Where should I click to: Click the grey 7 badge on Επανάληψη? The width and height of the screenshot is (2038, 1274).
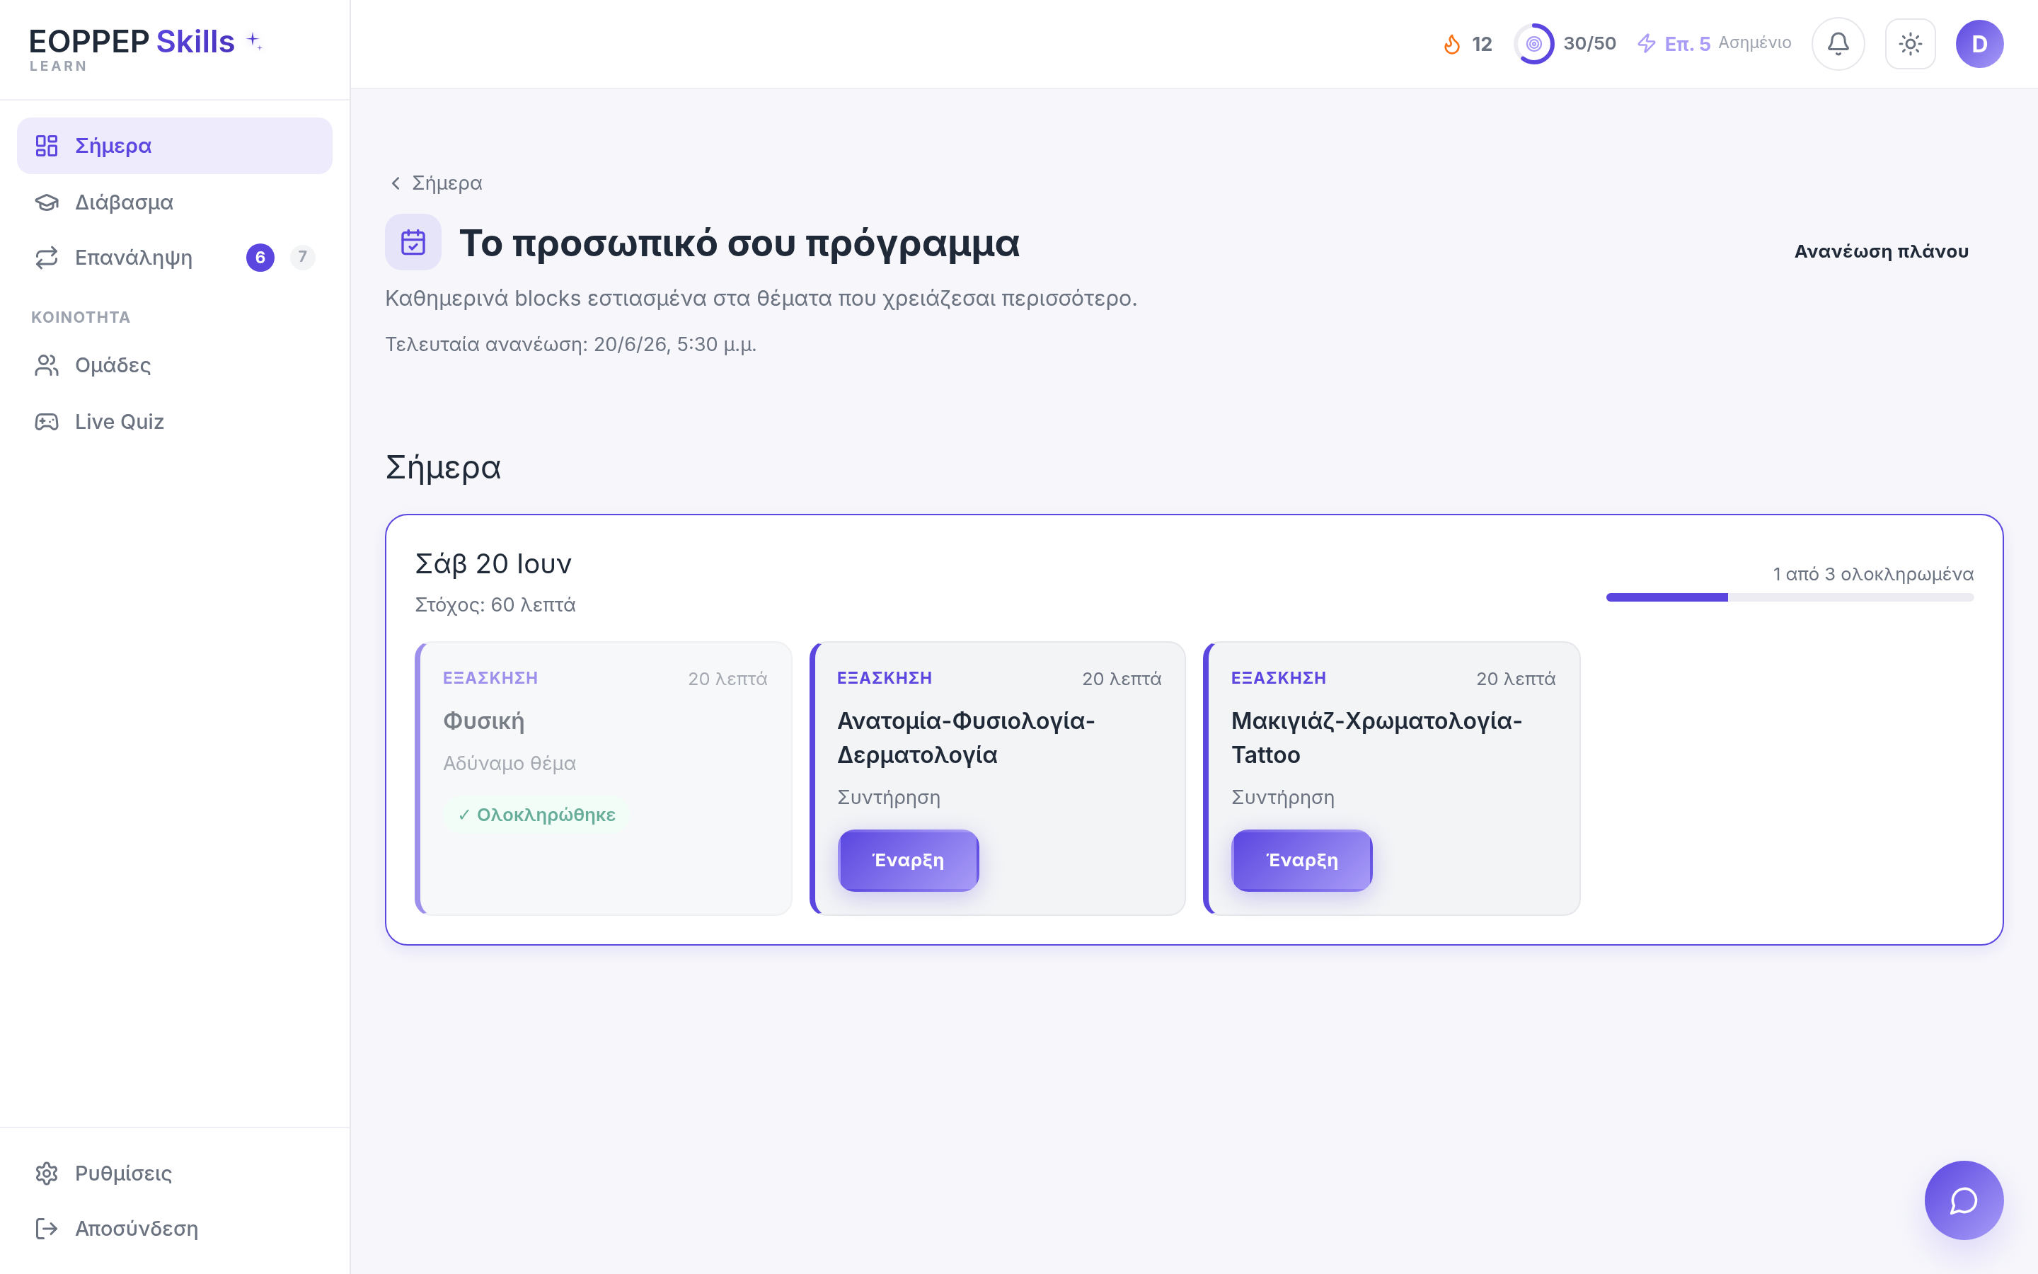click(302, 257)
